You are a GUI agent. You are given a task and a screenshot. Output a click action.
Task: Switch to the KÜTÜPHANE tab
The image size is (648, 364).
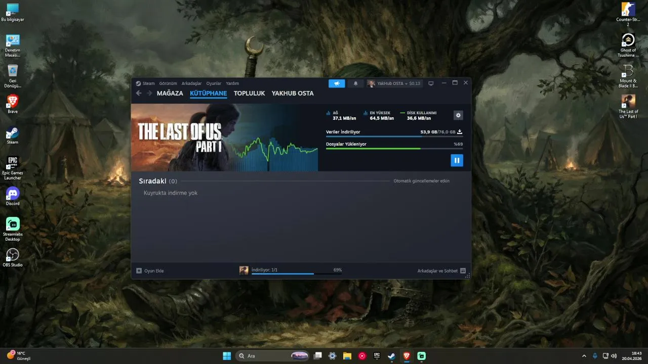(x=209, y=94)
